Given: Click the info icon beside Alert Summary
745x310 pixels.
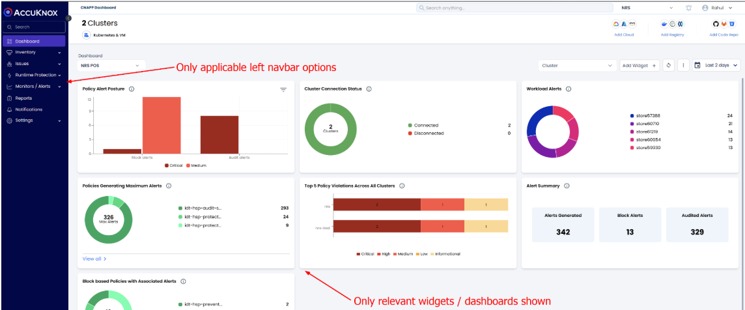Looking at the screenshot, I should 567,186.
